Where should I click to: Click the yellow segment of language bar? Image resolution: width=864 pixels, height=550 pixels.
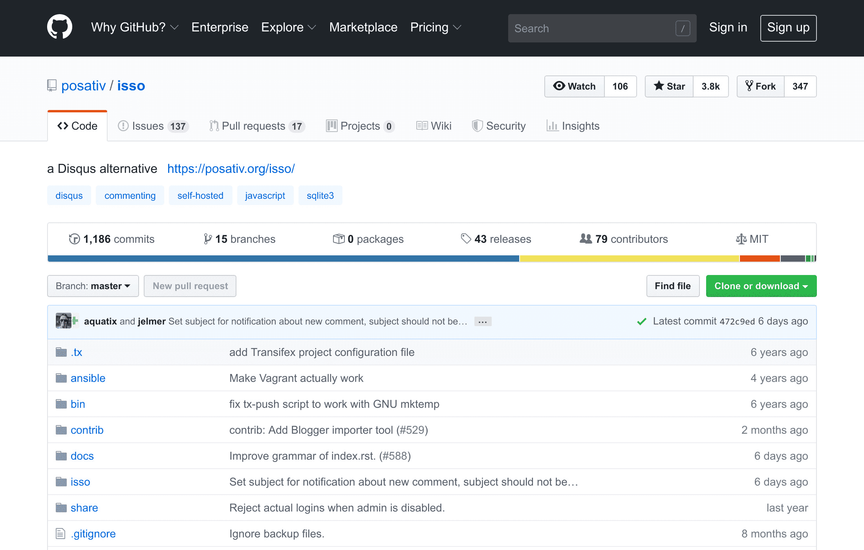point(630,258)
